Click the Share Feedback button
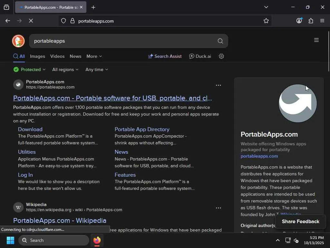 (x=300, y=222)
